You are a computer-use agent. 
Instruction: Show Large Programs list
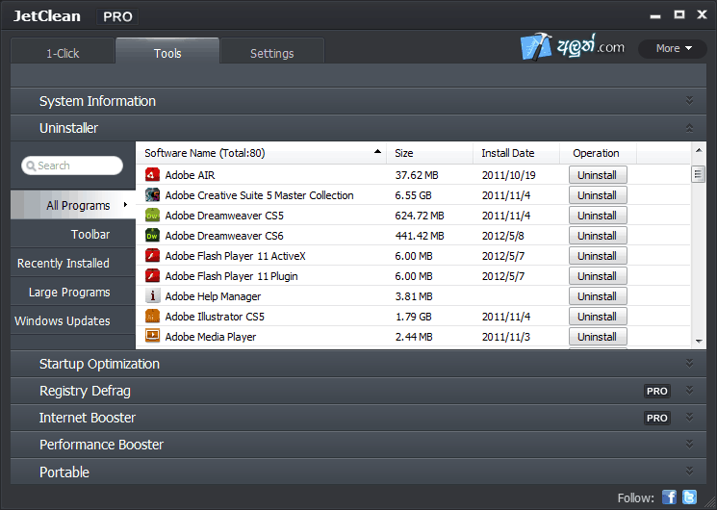point(73,292)
